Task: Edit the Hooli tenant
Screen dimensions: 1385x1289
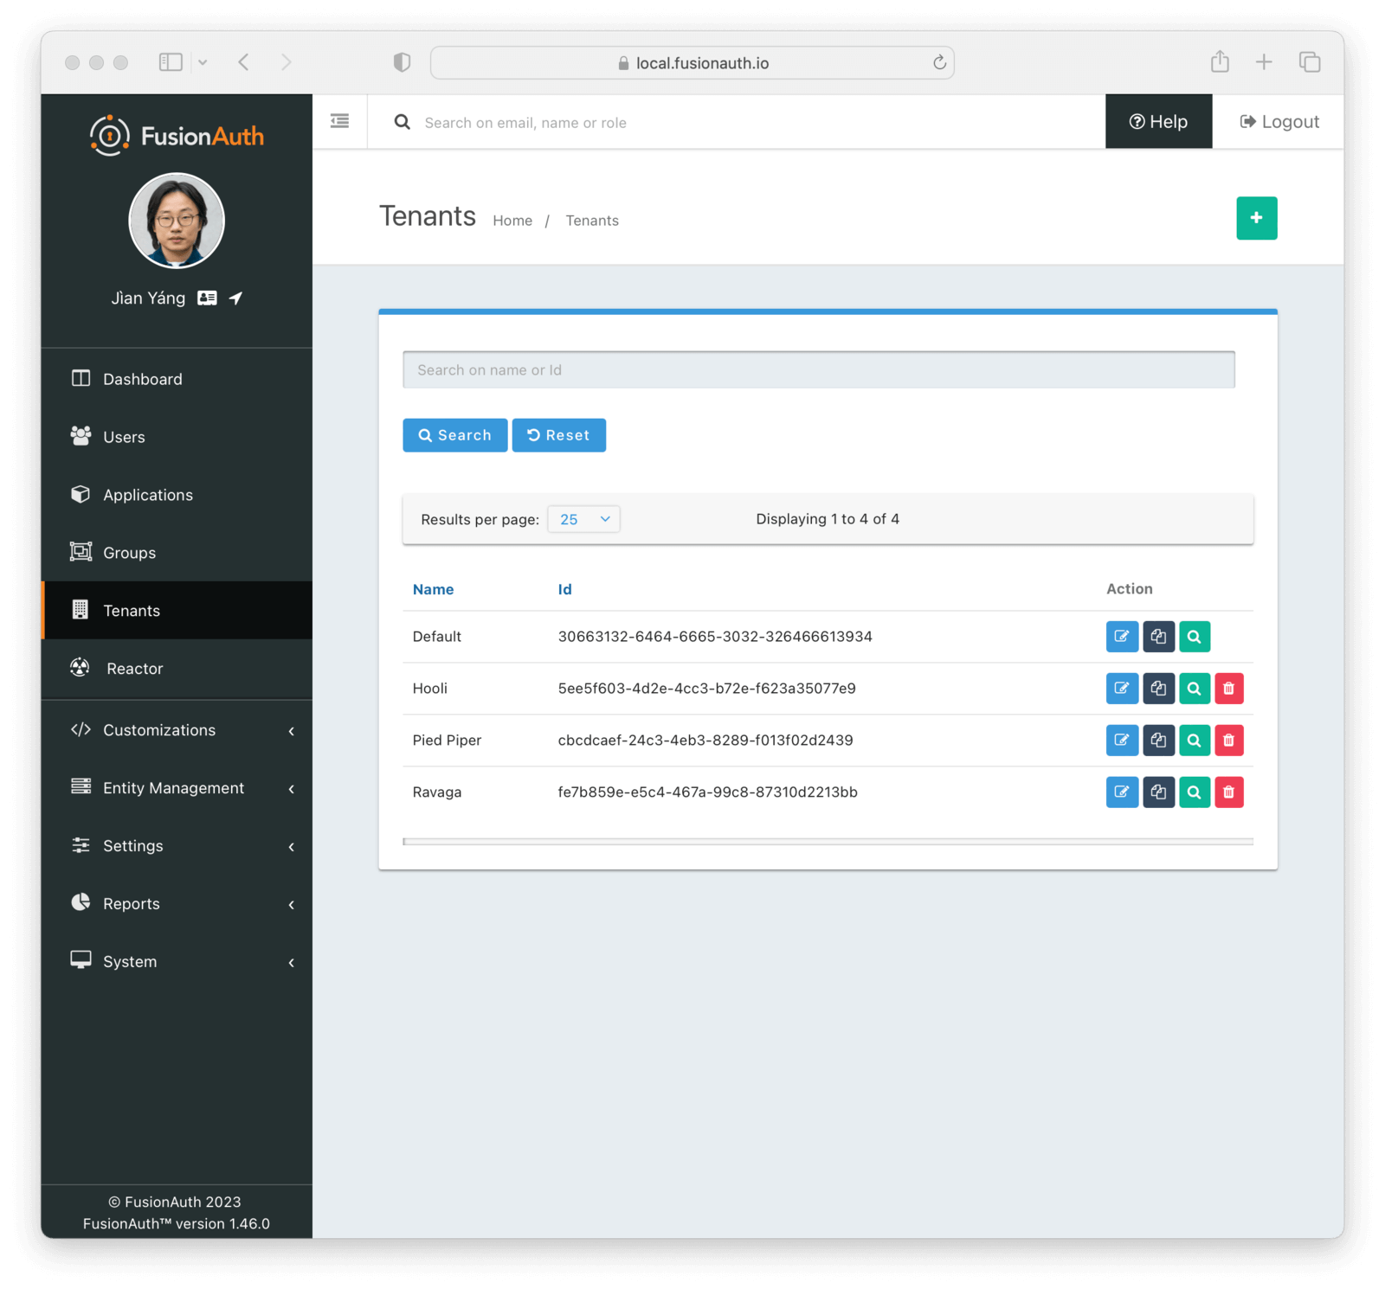Action: pyautogui.click(x=1122, y=689)
